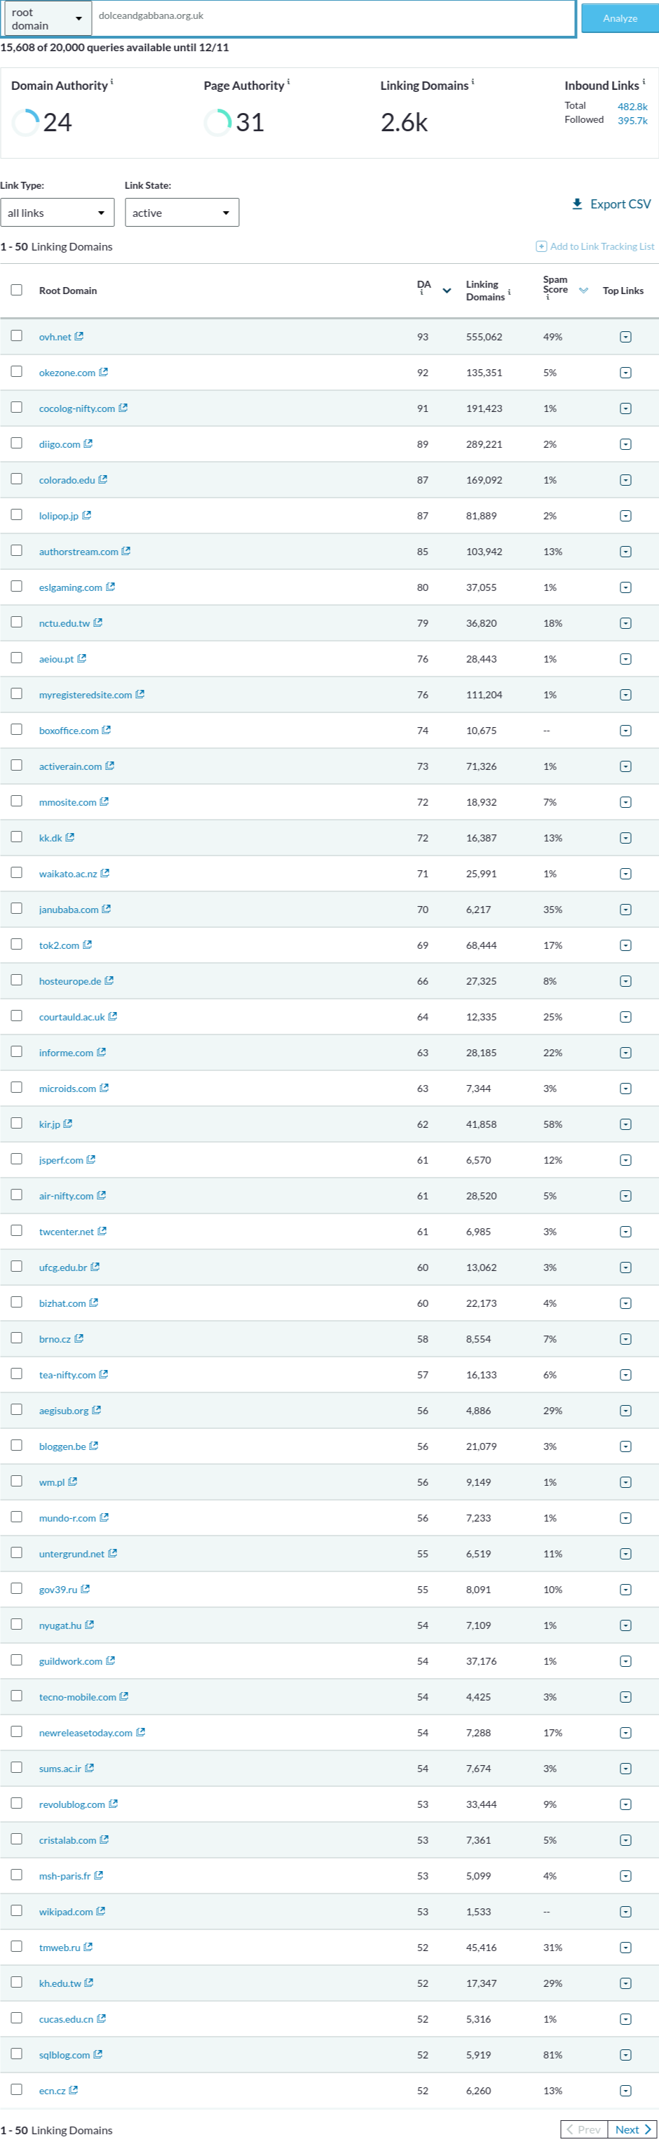Open ovh.net external link icon
Screen dimensions: 659x2149
click(79, 336)
